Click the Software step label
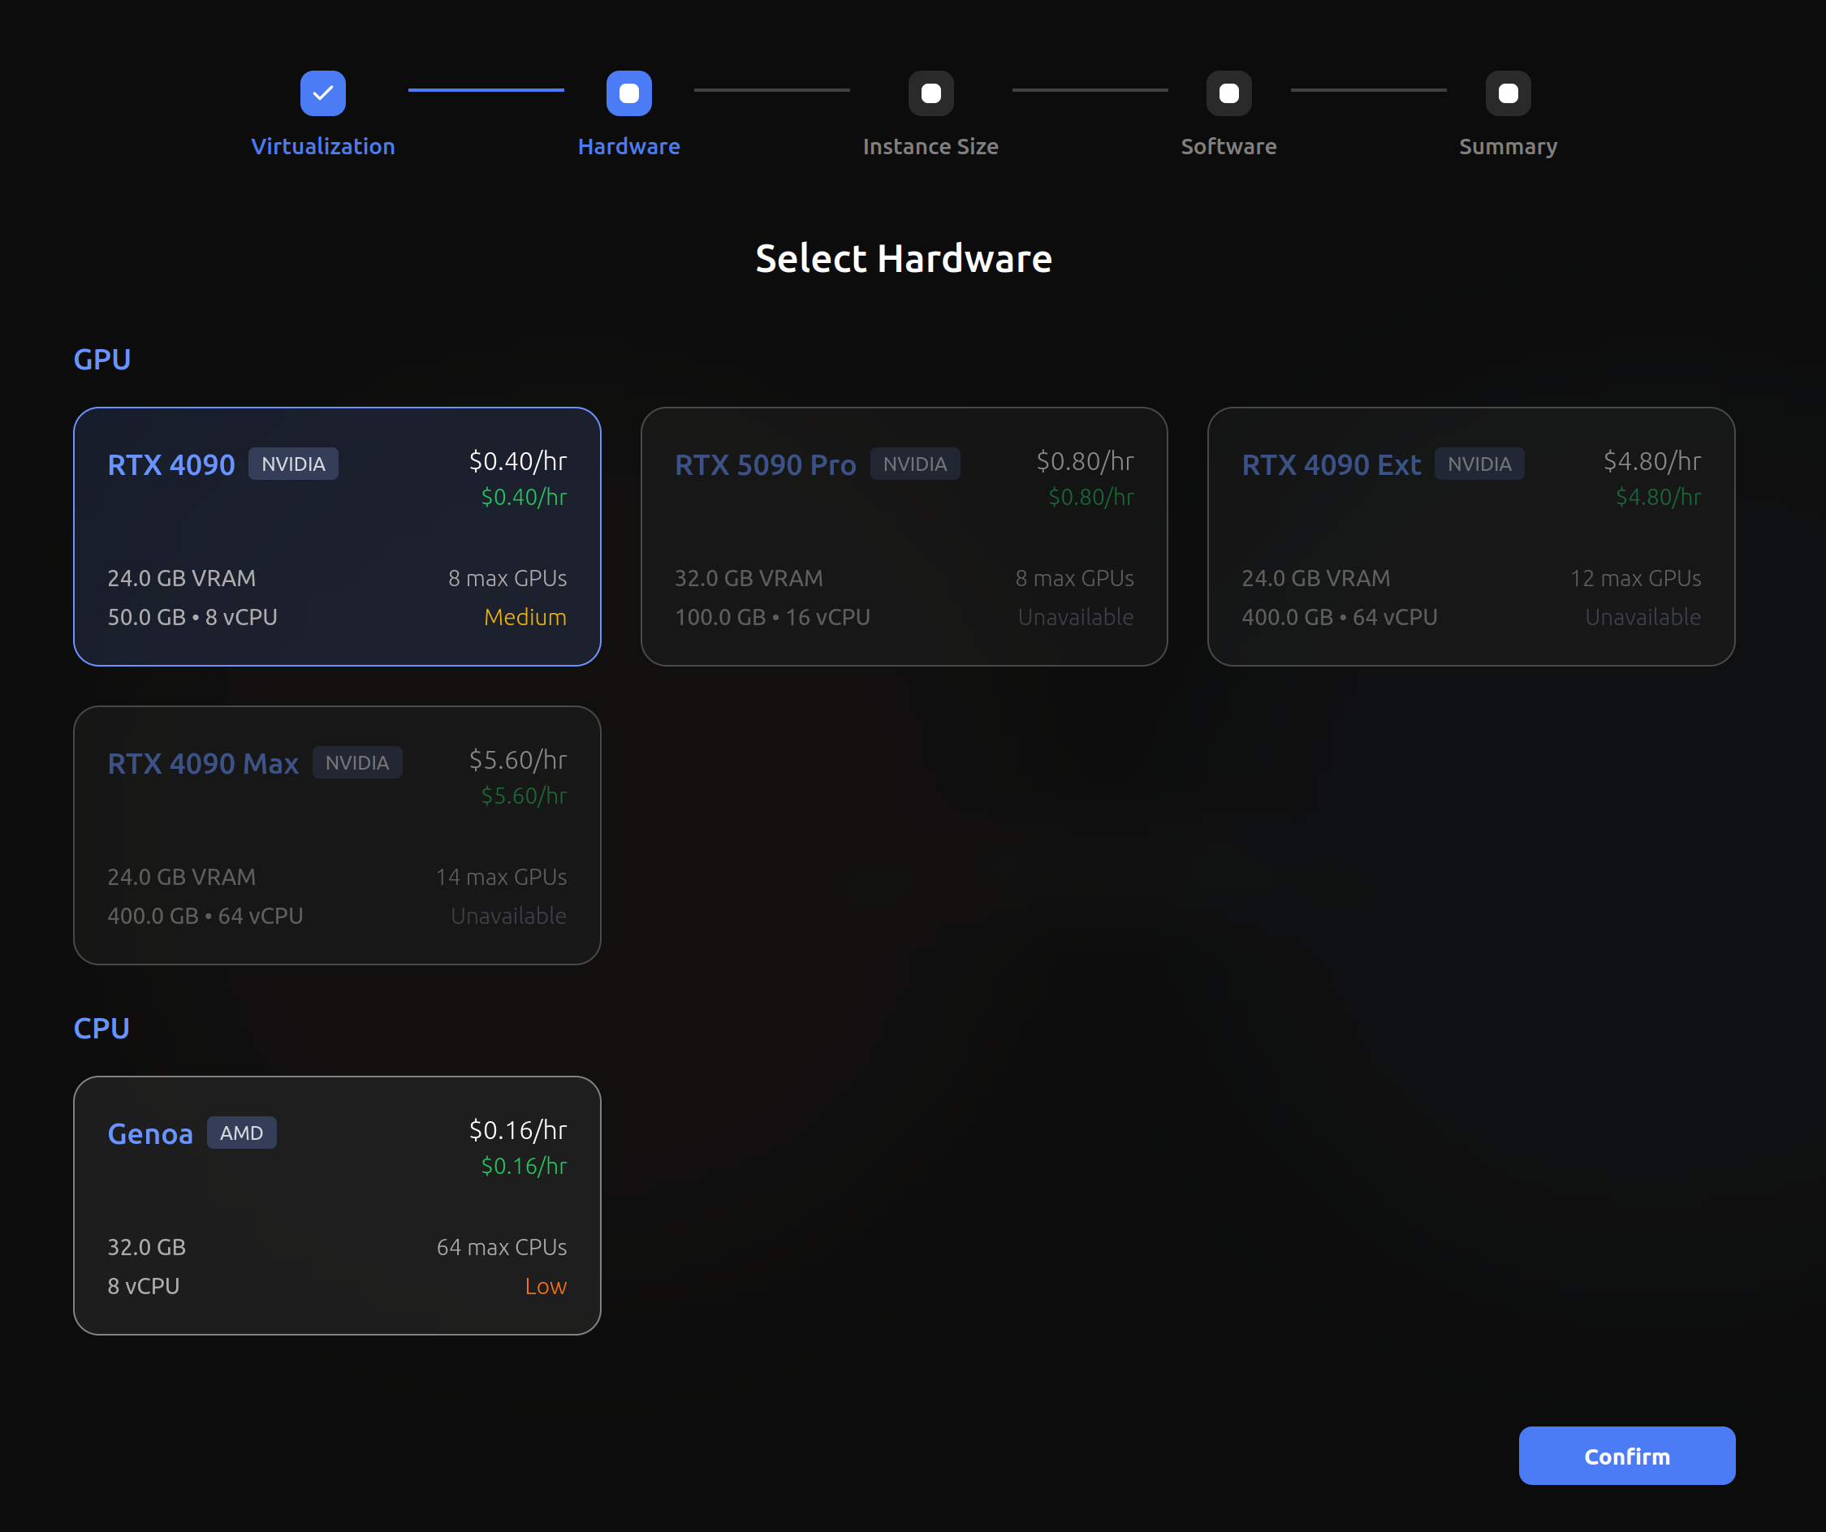 1228,146
